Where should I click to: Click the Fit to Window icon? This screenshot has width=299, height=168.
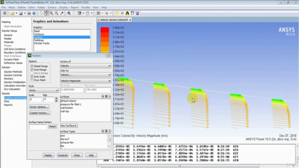(69, 13)
